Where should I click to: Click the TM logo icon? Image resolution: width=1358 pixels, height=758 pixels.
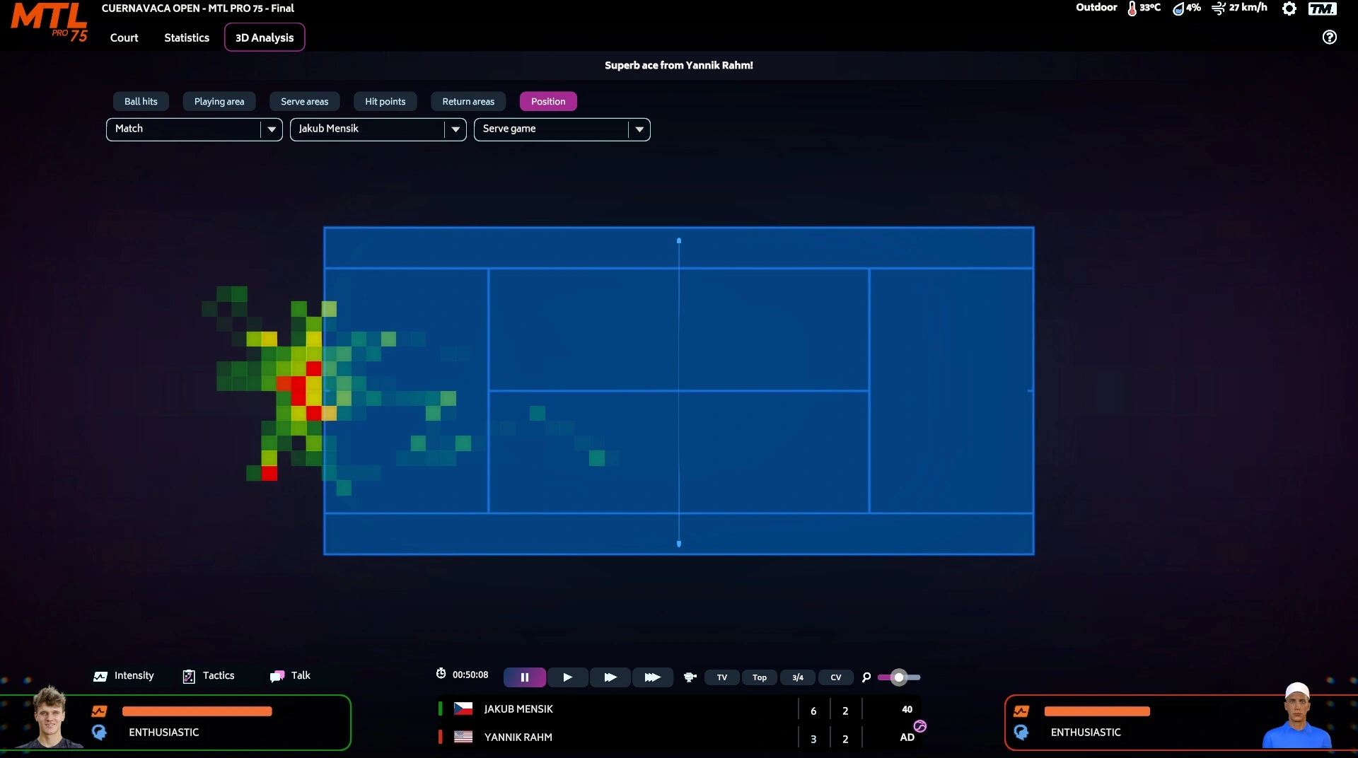click(x=1322, y=9)
